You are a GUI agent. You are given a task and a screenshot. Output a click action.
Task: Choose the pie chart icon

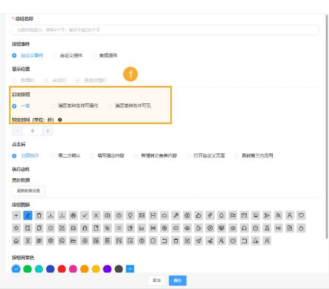pyautogui.click(x=131, y=228)
